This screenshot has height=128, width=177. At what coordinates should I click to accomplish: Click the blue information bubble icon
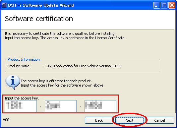(x=13, y=82)
